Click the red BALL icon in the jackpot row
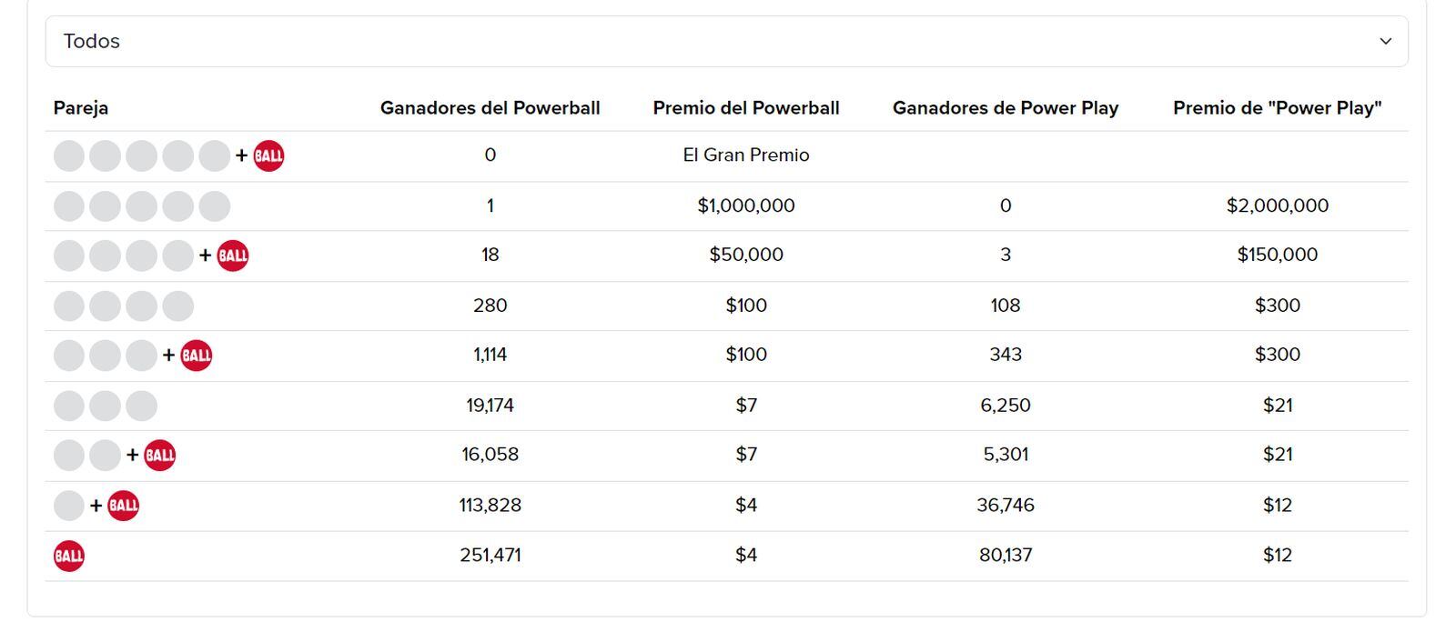This screenshot has width=1456, height=642. pos(268,155)
